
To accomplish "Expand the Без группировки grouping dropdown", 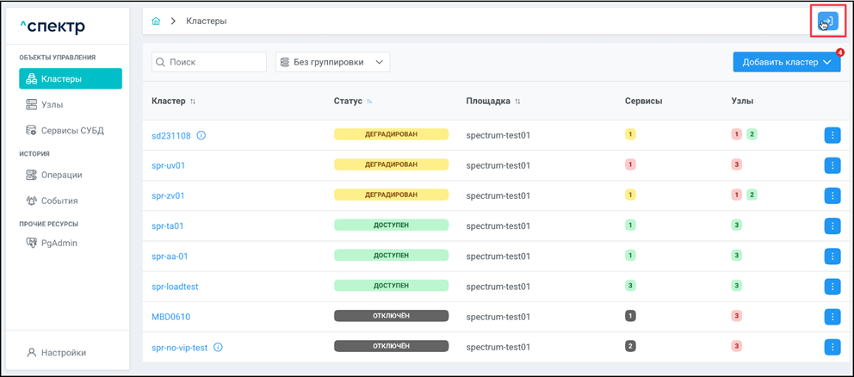I will click(x=333, y=62).
